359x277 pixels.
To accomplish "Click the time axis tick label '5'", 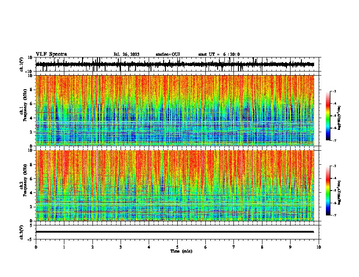I will coord(177,247).
